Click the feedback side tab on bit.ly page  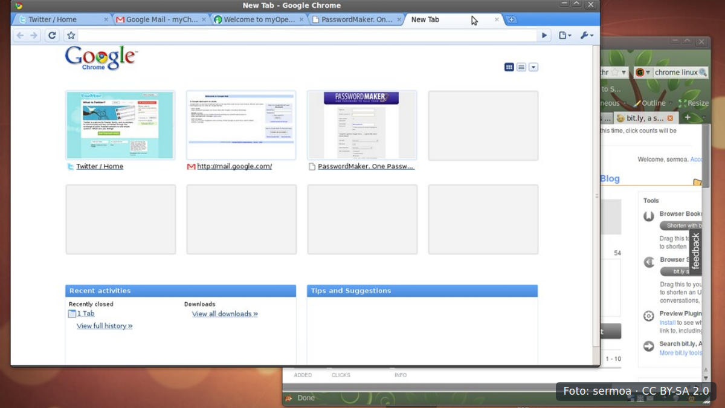(x=695, y=251)
